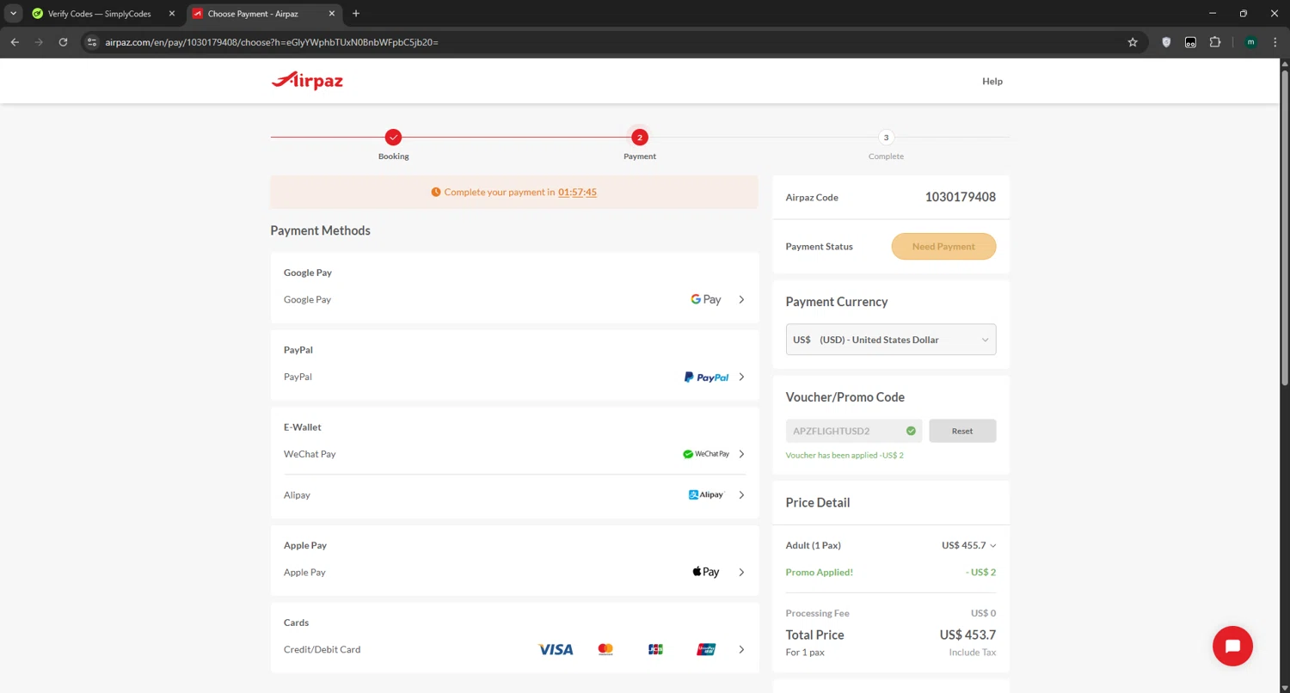
Task: Select the Google Pay logo
Action: (705, 299)
